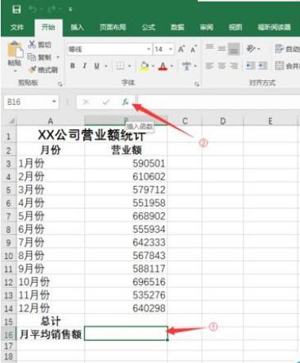Screen dimensions: 300x363
Task: Open the 文件 menu
Action: [x=17, y=27]
